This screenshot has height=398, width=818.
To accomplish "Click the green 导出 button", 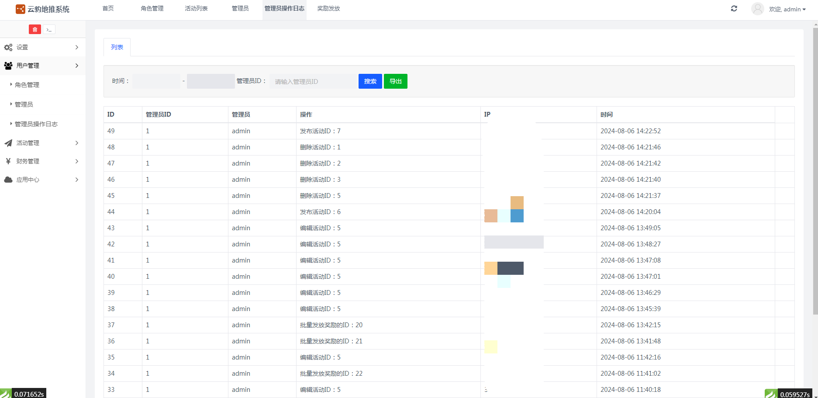I will [x=396, y=81].
